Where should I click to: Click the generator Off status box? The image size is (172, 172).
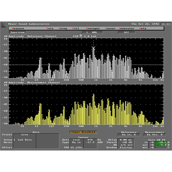pos(126,32)
